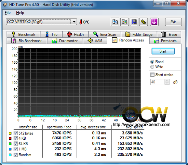Open the Error Scan tab

click(105, 34)
